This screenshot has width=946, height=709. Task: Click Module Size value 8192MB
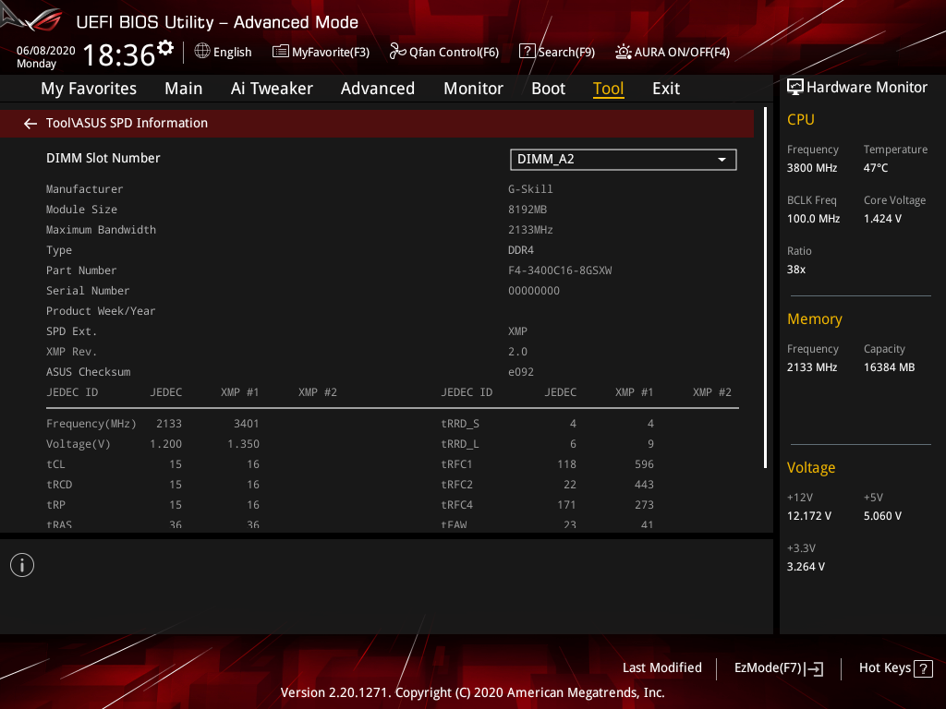[528, 210]
